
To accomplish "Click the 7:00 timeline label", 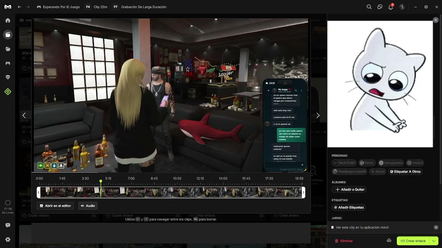I will pos(131,178).
